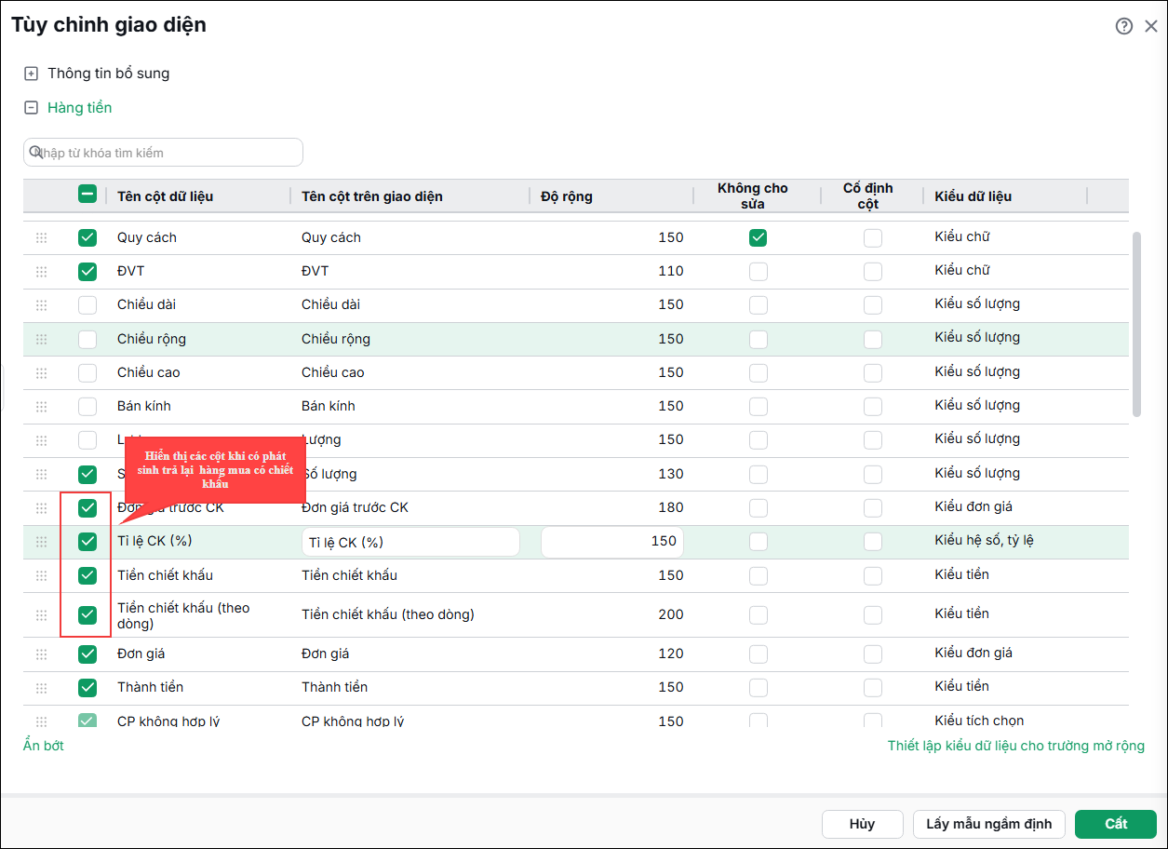Select the Kiểu hệ số, tỷ lệ cell
The height and width of the screenshot is (849, 1168).
point(984,541)
